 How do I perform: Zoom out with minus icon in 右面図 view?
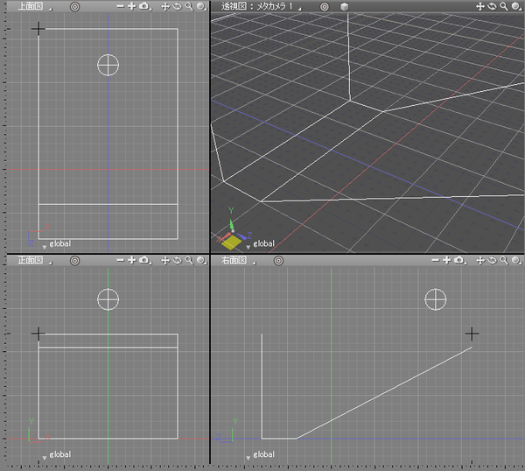(435, 260)
